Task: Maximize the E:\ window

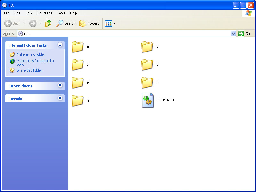Action: coord(243,5)
